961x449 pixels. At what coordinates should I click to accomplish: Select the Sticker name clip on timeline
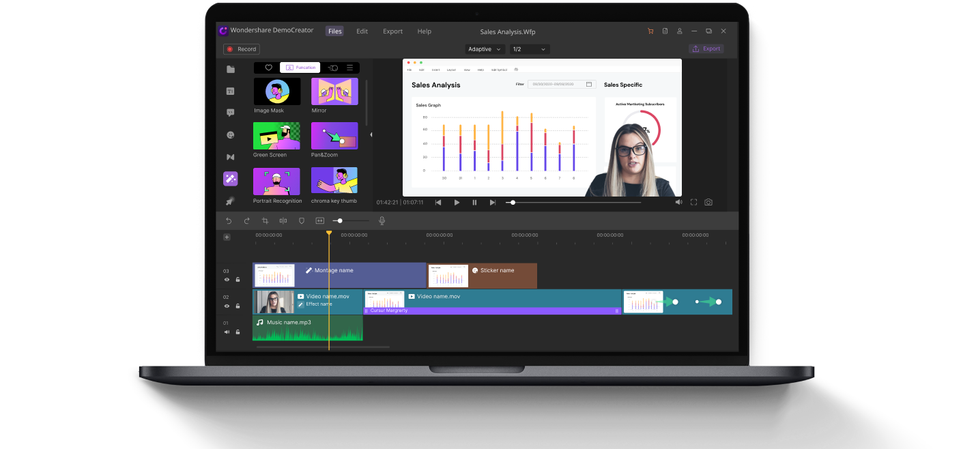point(482,276)
